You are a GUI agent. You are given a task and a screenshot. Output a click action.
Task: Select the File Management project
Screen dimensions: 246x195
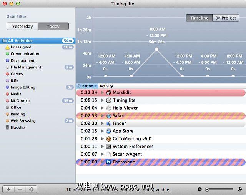38,67
